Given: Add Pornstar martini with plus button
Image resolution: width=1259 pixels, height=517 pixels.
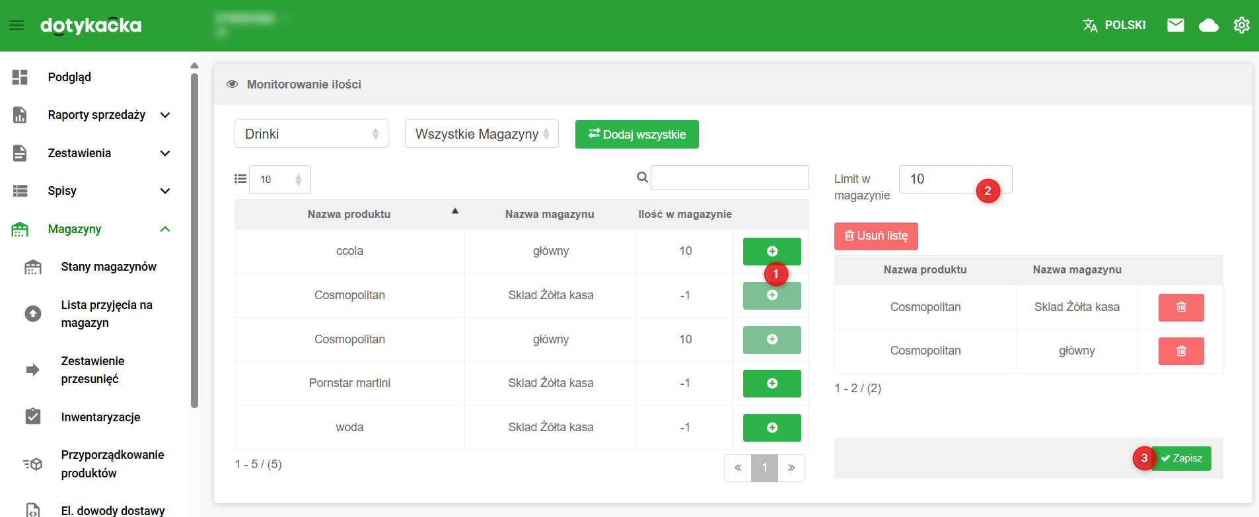Looking at the screenshot, I should coord(771,384).
